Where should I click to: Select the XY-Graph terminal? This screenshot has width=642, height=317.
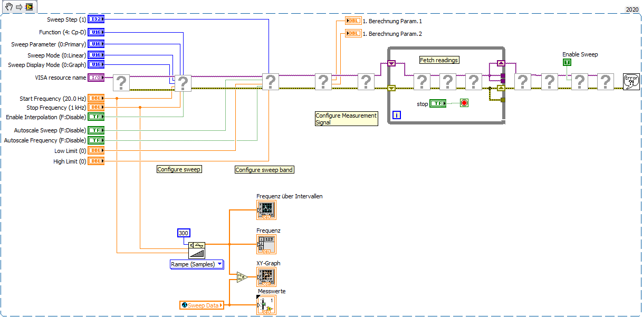coord(266,276)
